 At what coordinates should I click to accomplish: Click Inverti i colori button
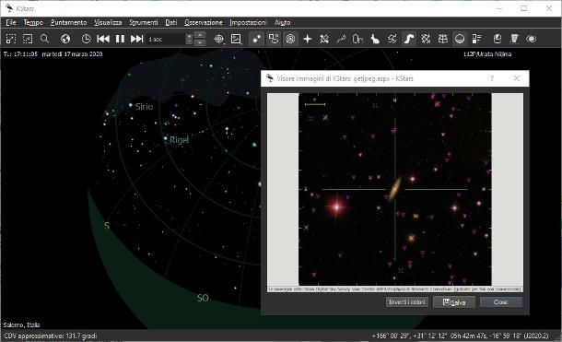click(x=407, y=302)
